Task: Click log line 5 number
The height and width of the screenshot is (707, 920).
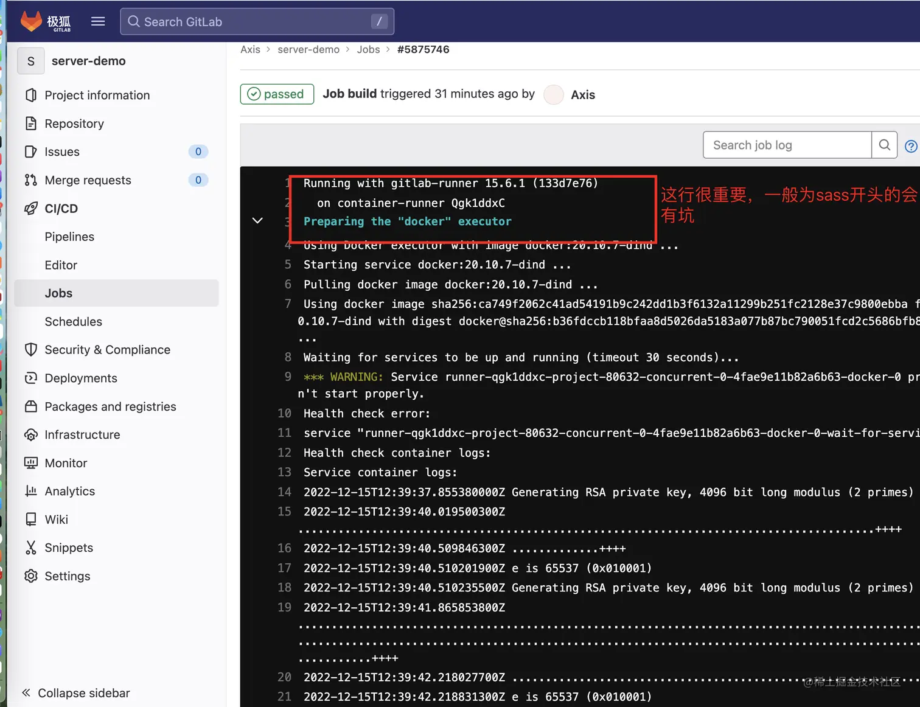Action: pyautogui.click(x=288, y=265)
